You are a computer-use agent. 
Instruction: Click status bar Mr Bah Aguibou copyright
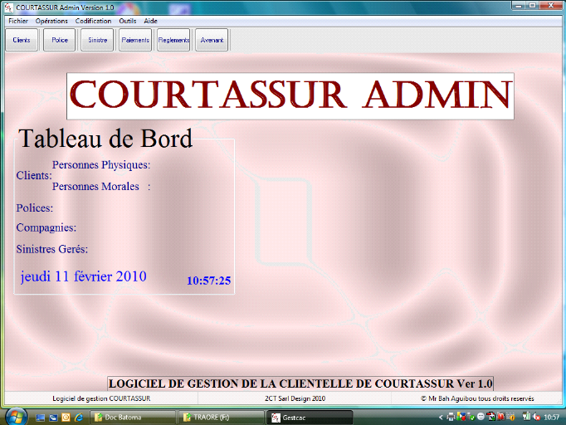(x=477, y=398)
